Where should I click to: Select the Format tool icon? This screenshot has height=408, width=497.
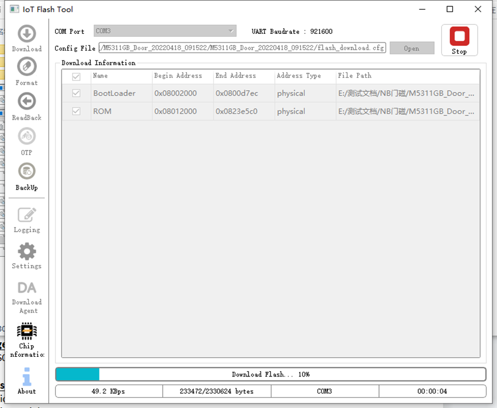[x=26, y=67]
